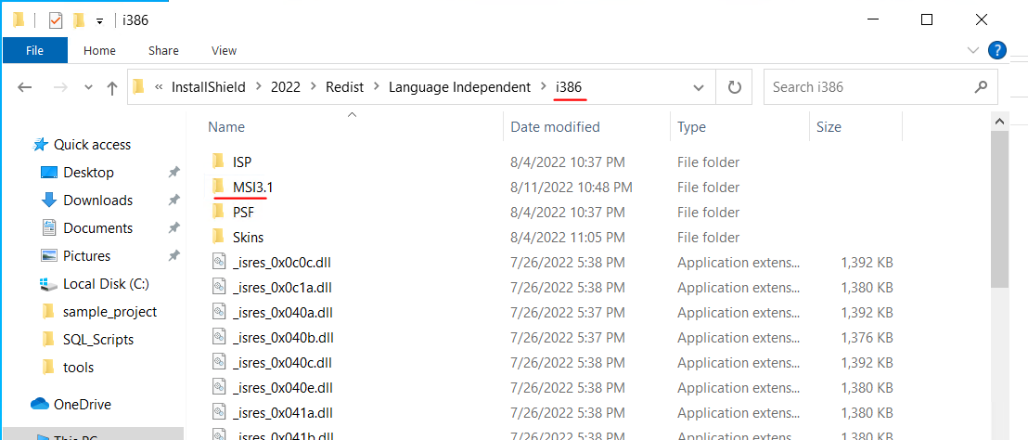Click the pin icon beside Documents
This screenshot has height=440, width=1028.
coord(173,228)
